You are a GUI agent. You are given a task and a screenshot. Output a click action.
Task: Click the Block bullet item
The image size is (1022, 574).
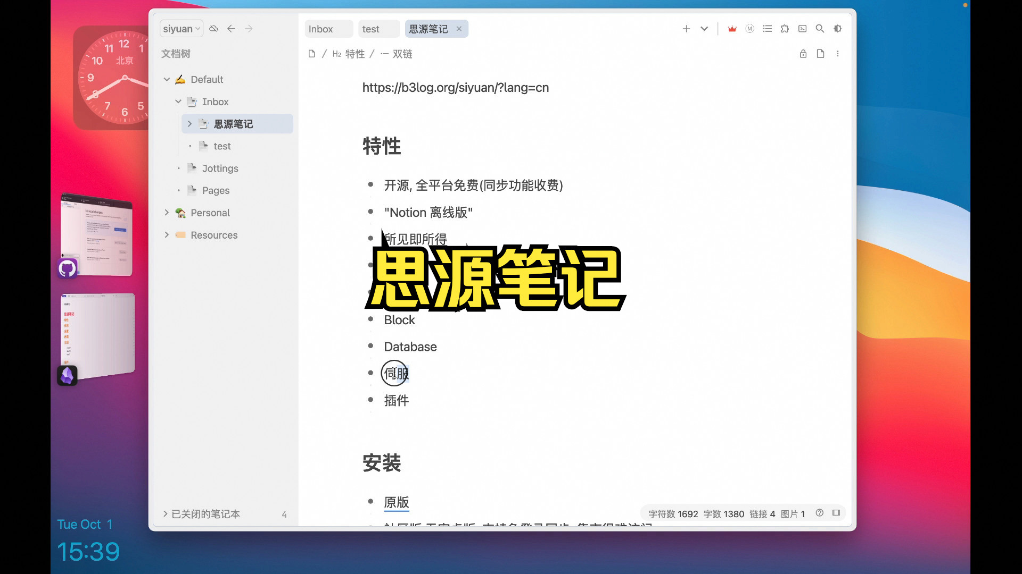[x=399, y=320]
